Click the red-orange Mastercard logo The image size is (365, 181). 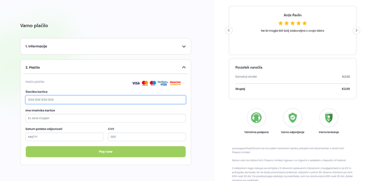(x=145, y=83)
